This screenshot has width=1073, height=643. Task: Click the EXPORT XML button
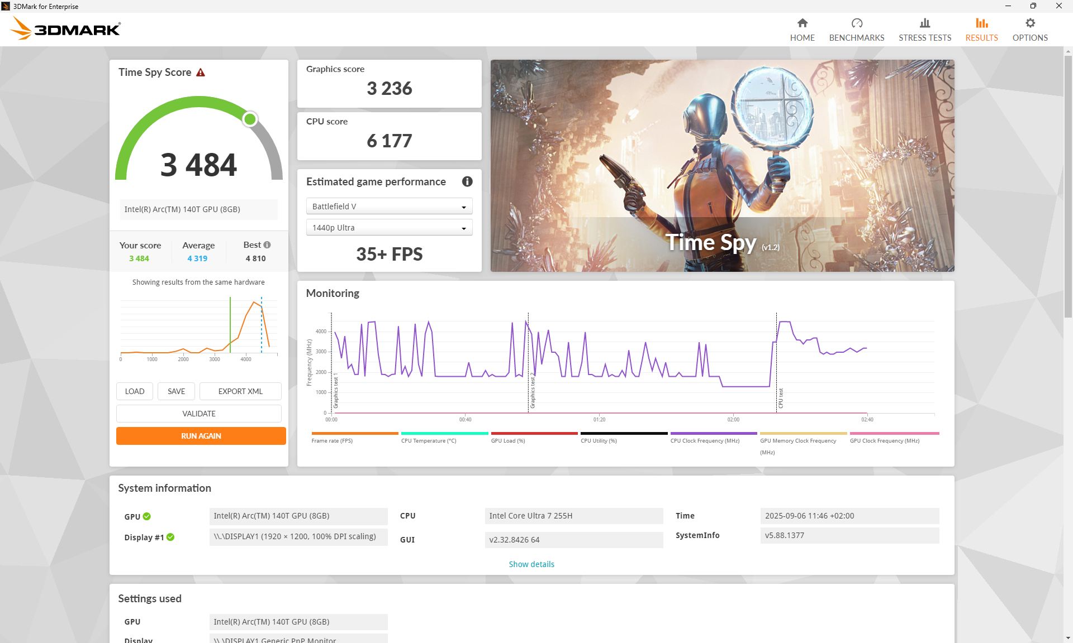pyautogui.click(x=240, y=391)
